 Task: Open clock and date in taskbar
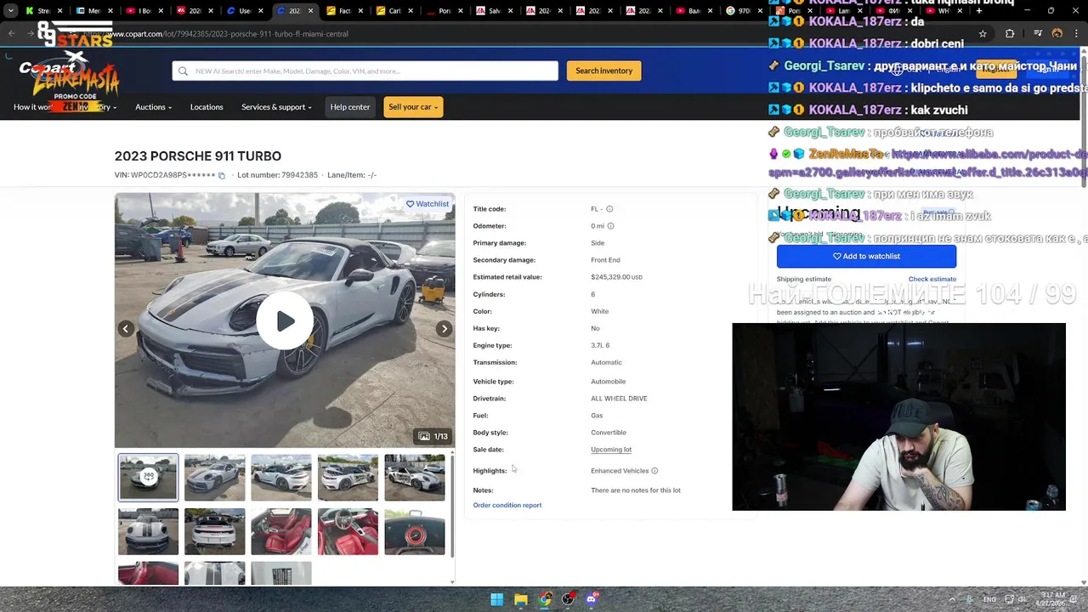[x=1052, y=599]
